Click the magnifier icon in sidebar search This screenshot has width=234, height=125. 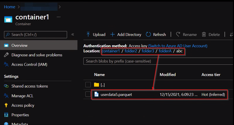[8, 34]
